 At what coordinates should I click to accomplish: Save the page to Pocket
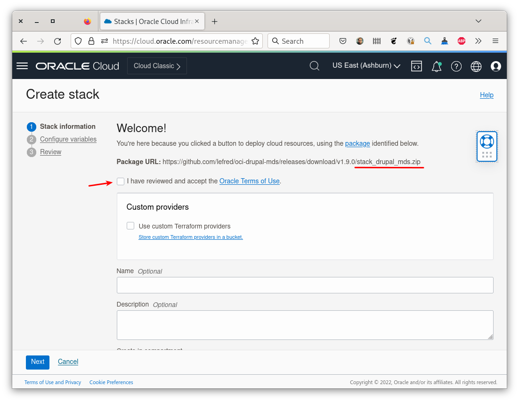tap(343, 41)
